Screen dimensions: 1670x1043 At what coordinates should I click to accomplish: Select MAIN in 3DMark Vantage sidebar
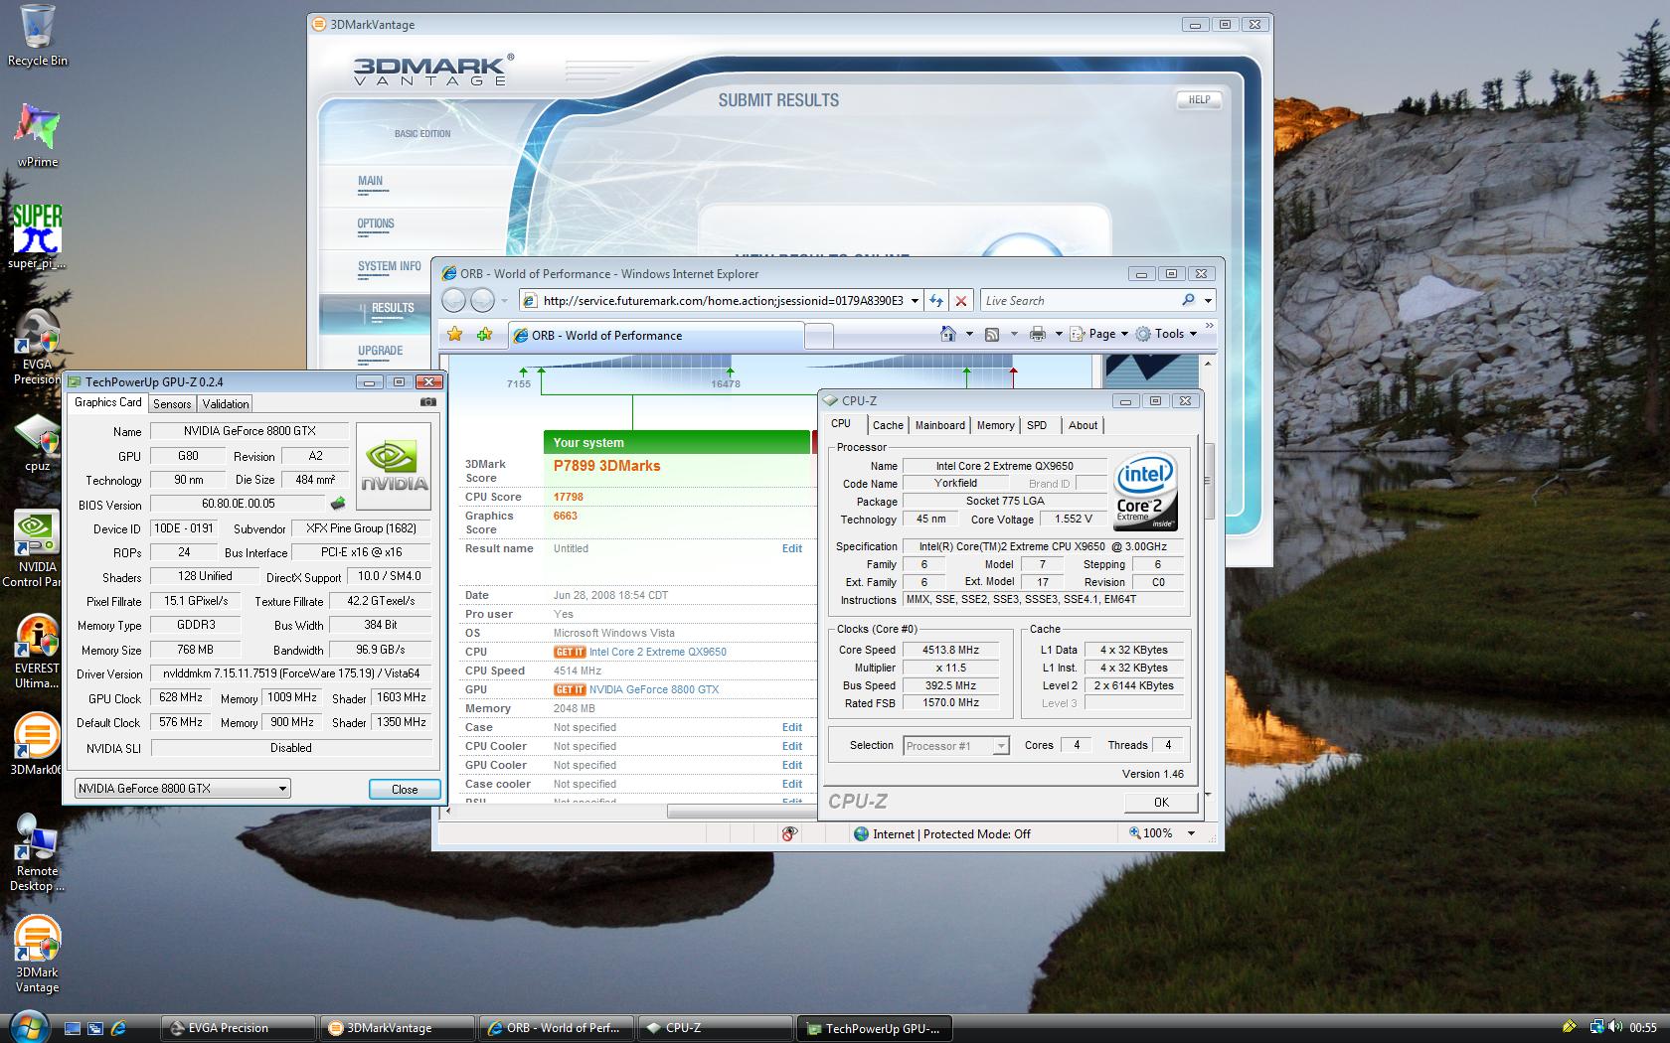click(371, 181)
